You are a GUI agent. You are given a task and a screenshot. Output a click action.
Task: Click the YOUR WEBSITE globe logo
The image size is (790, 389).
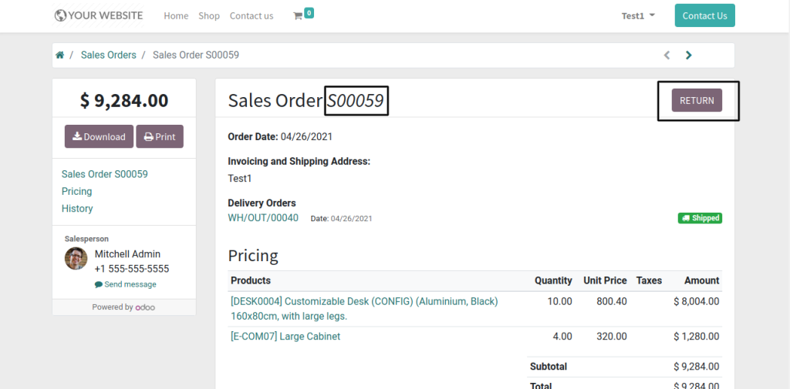coord(99,15)
